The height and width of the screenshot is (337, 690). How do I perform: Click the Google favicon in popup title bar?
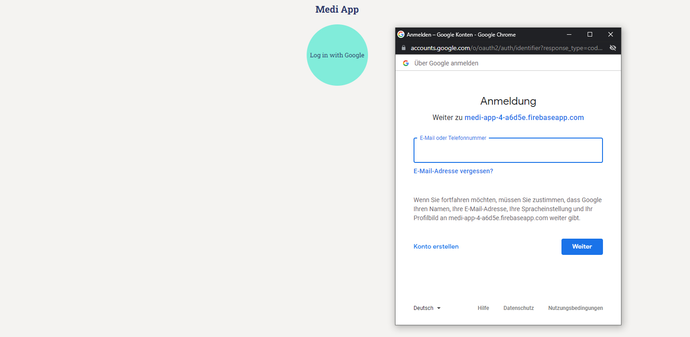[401, 34]
